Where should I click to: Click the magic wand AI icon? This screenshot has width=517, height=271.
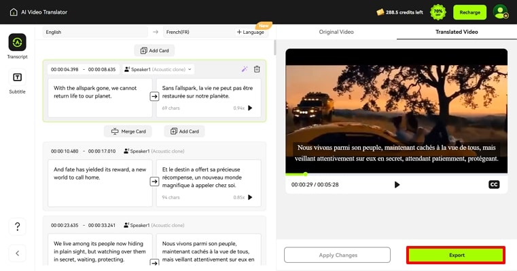click(245, 69)
